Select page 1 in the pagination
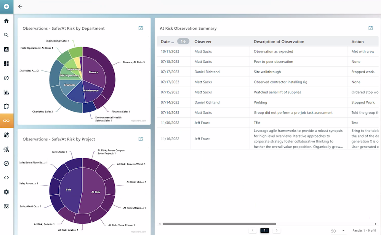381x235 pixels. (x=265, y=230)
